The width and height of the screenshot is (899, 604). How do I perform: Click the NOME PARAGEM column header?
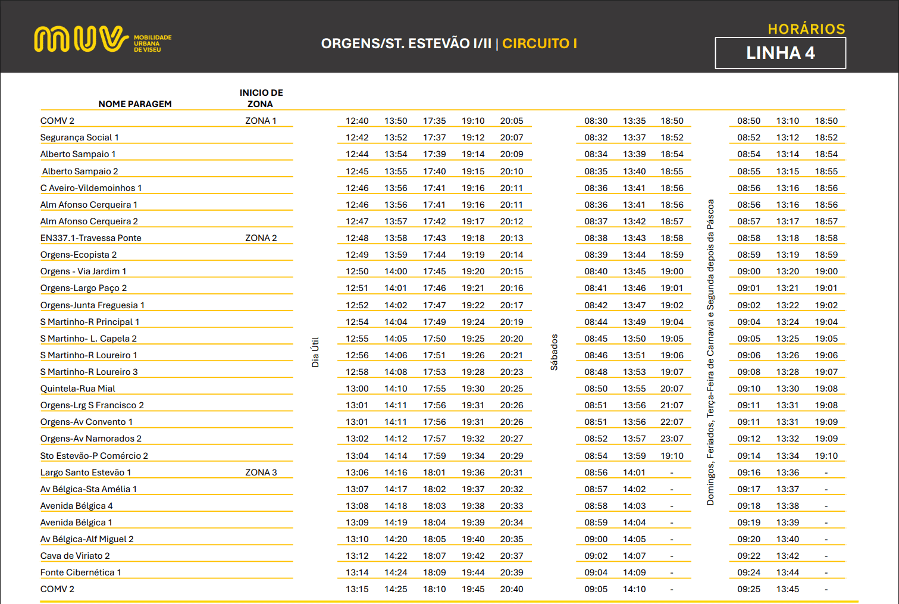(135, 104)
